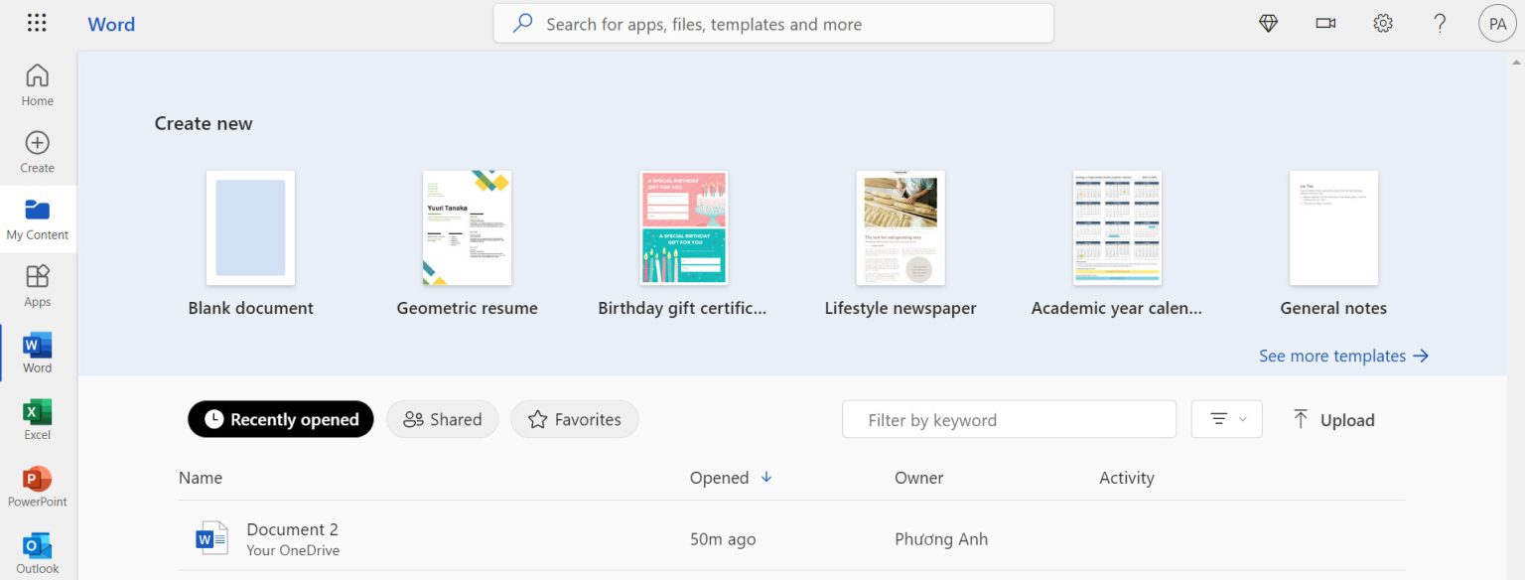Click the Filter by keyword field
Image resolution: width=1525 pixels, height=580 pixels.
pos(1009,419)
